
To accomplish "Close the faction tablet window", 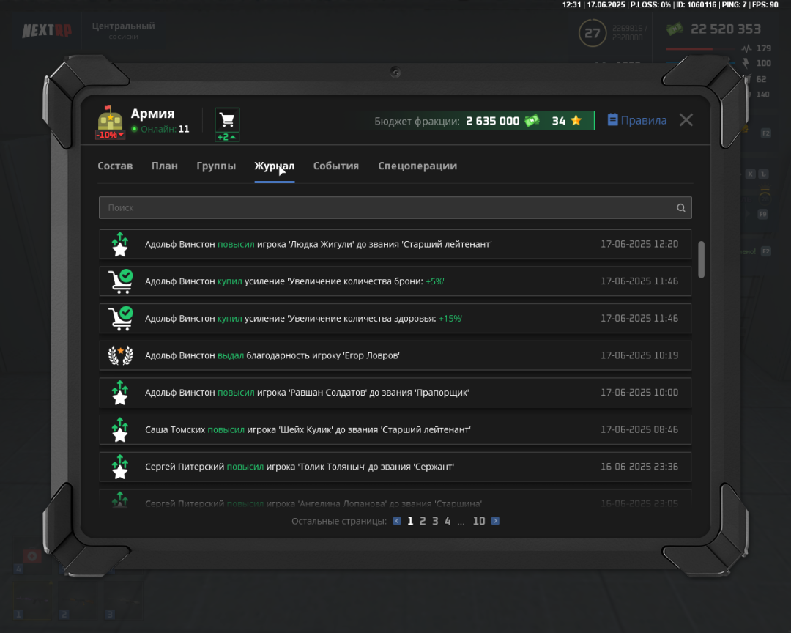I will coord(686,120).
